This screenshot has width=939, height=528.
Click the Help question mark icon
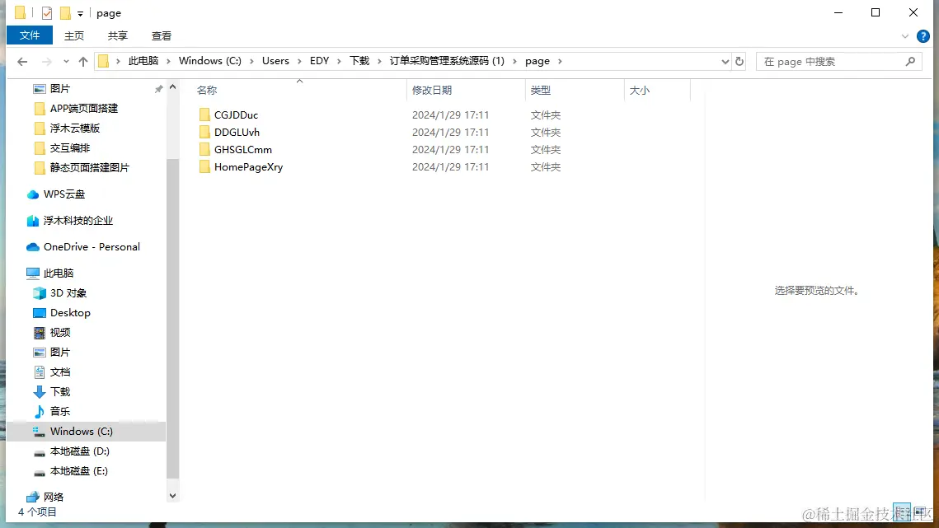[923, 35]
